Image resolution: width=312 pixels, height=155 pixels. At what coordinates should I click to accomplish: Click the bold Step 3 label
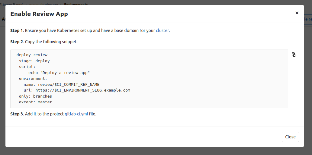point(17,114)
